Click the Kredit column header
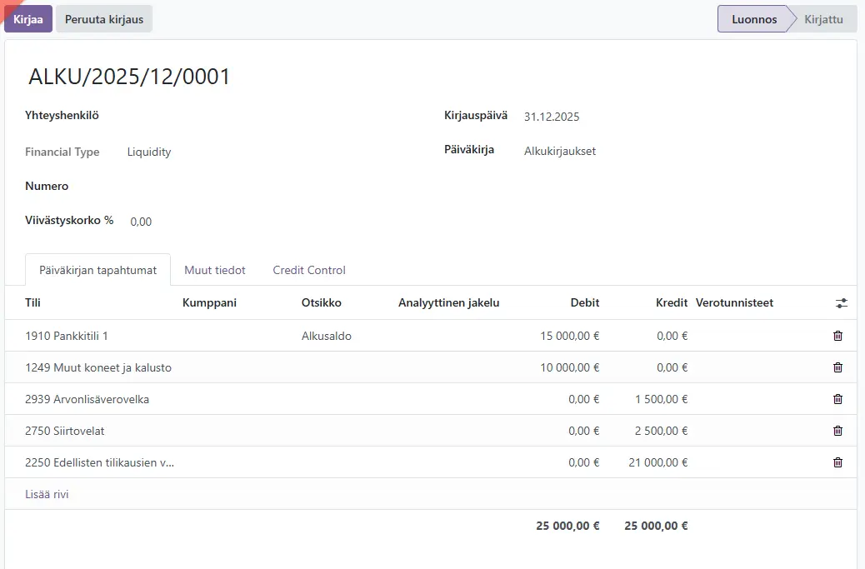This screenshot has width=865, height=569. (x=672, y=302)
